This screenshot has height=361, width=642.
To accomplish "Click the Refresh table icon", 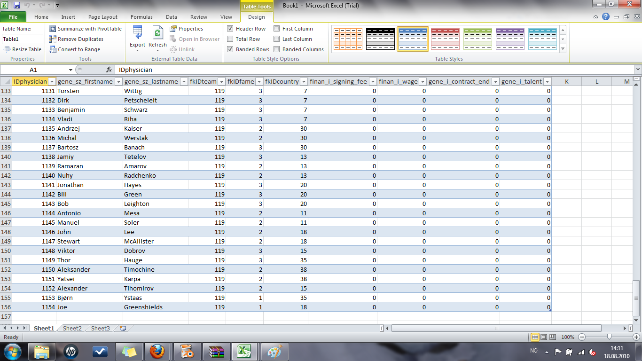I will tap(157, 37).
